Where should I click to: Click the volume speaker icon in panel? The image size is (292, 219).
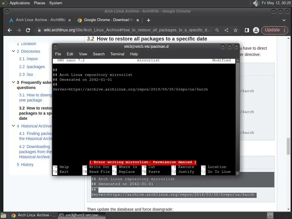(x=256, y=3)
